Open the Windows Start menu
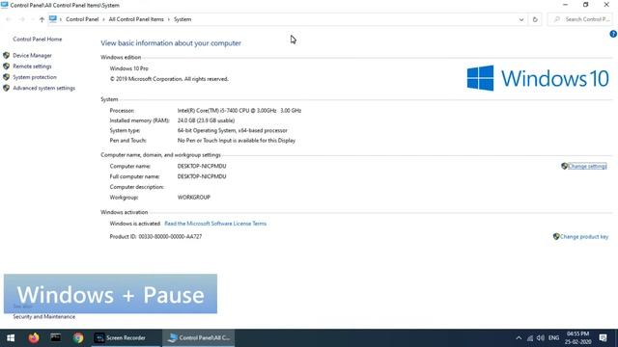618x347 pixels. tap(11, 338)
